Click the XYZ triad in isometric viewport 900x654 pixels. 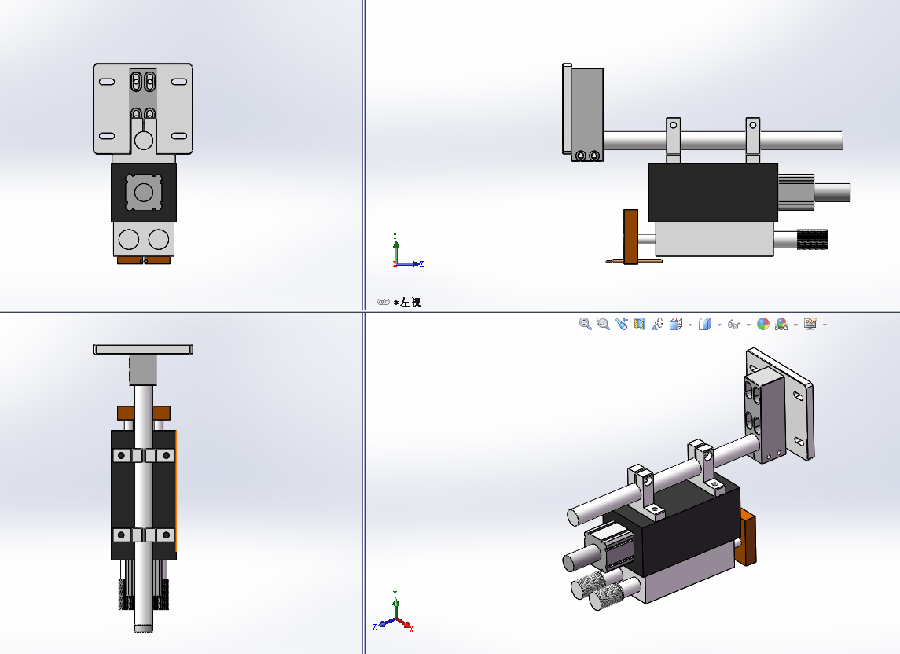tap(394, 612)
